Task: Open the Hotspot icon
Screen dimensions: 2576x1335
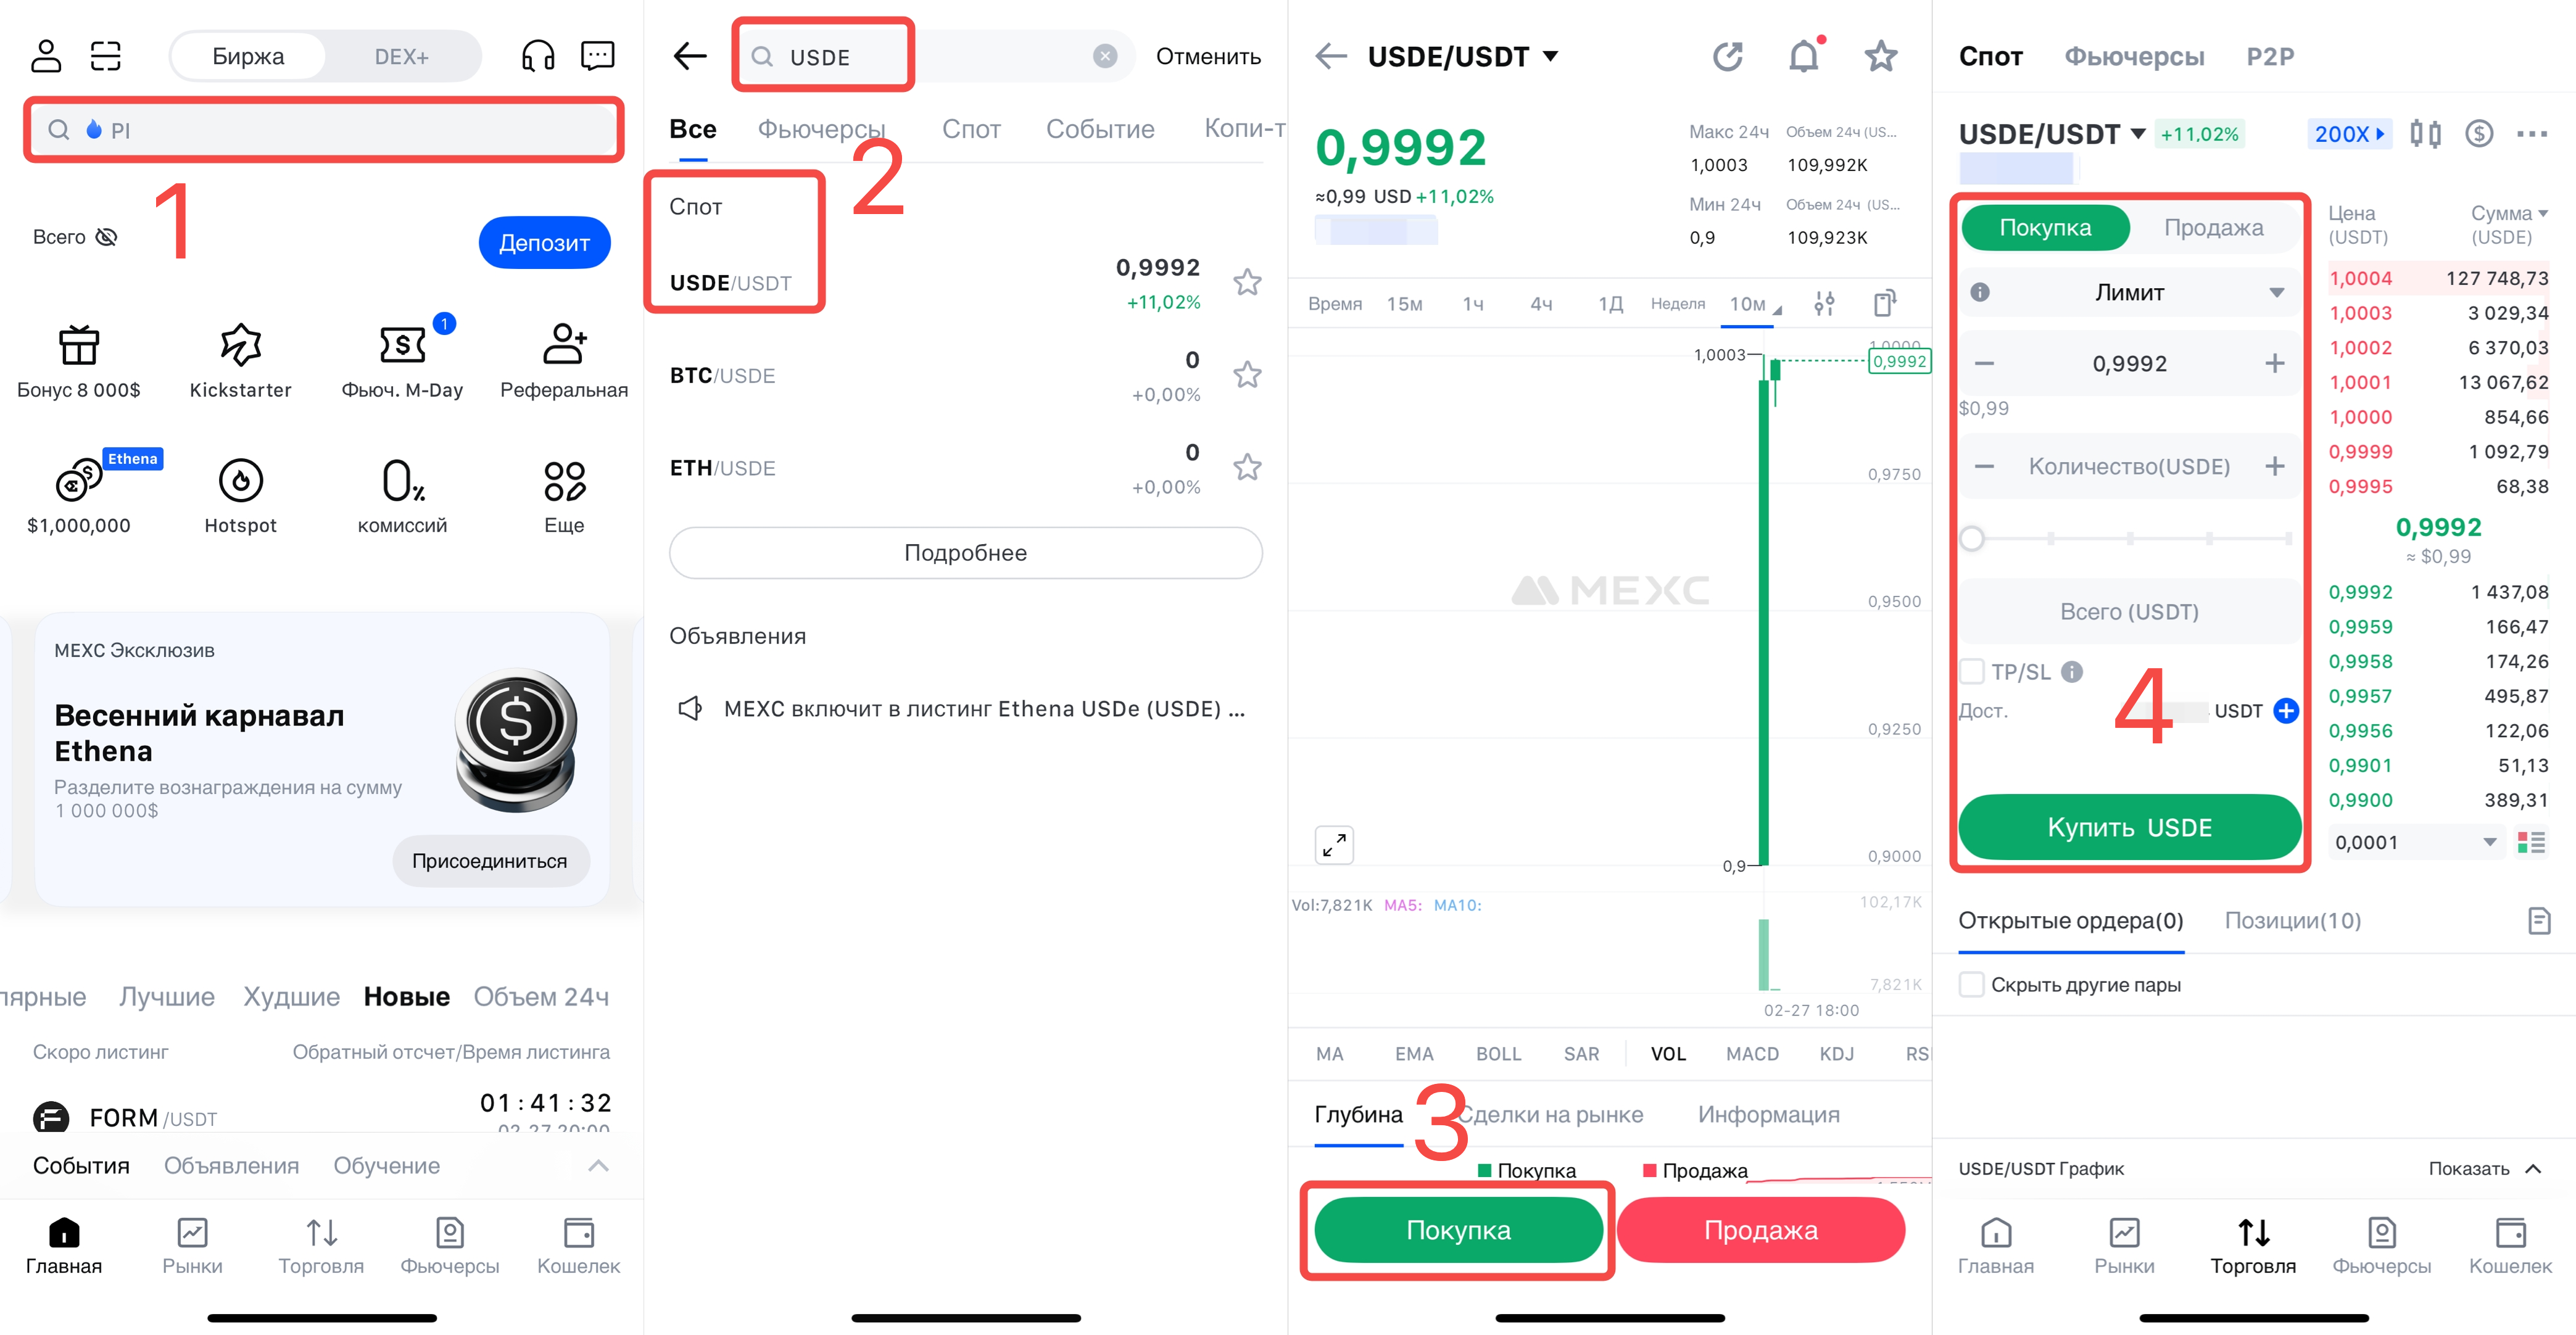Action: tap(240, 481)
